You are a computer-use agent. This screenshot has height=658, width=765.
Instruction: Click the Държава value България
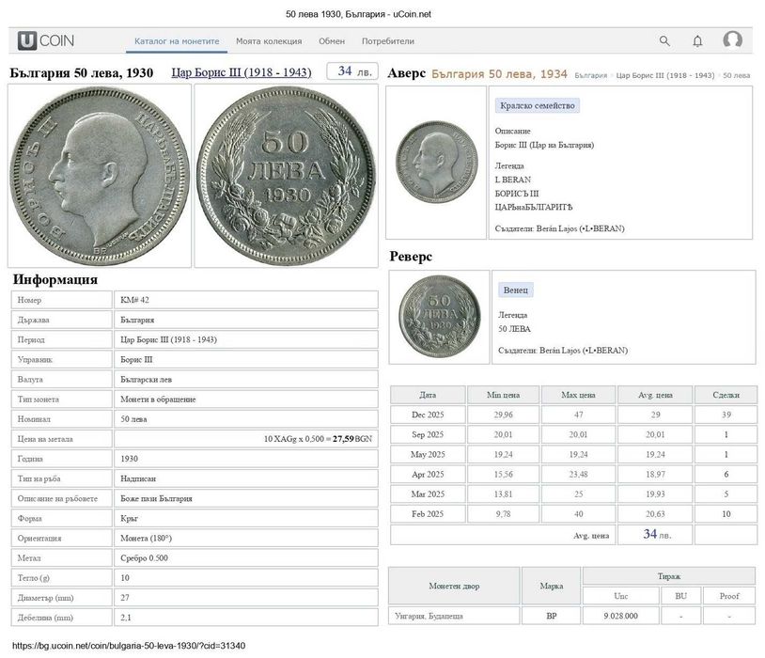tap(137, 320)
